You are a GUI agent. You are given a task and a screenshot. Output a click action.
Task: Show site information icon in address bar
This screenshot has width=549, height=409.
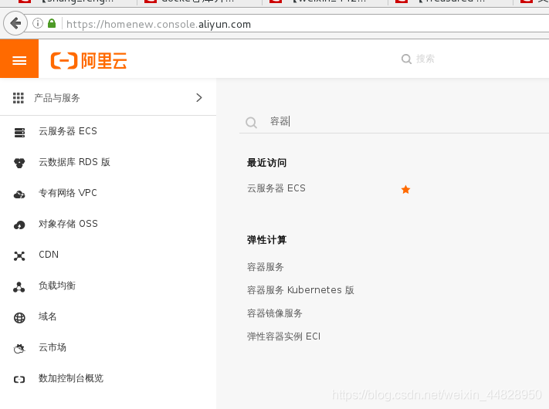coord(38,23)
